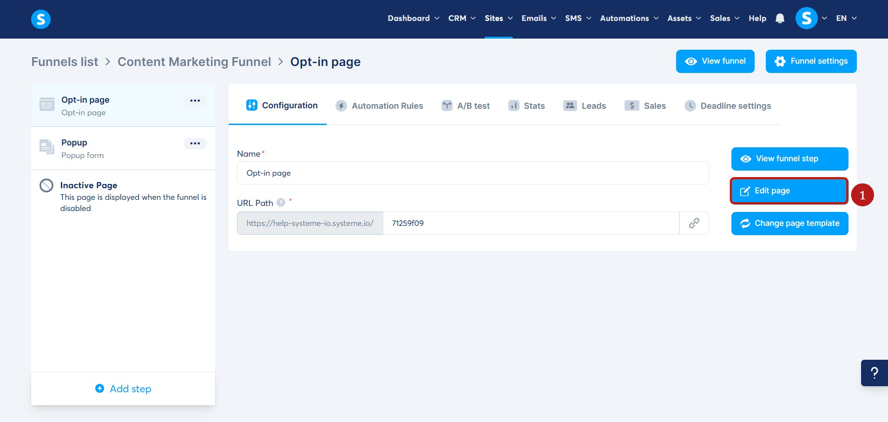Click the pencil icon in Edit page

(x=745, y=191)
